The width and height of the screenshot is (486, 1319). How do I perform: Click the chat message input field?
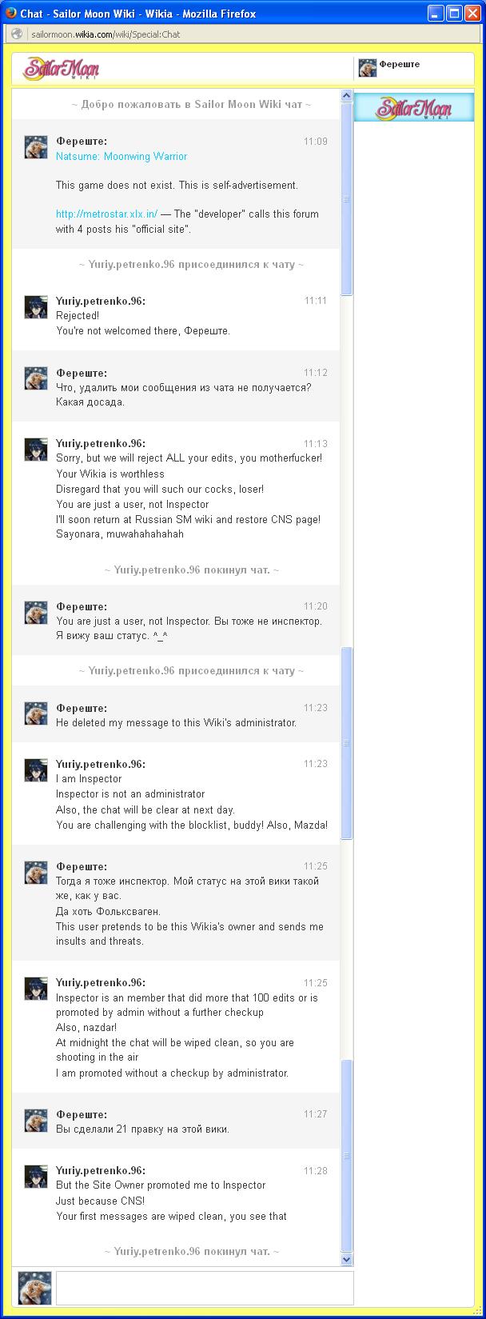click(205, 1288)
